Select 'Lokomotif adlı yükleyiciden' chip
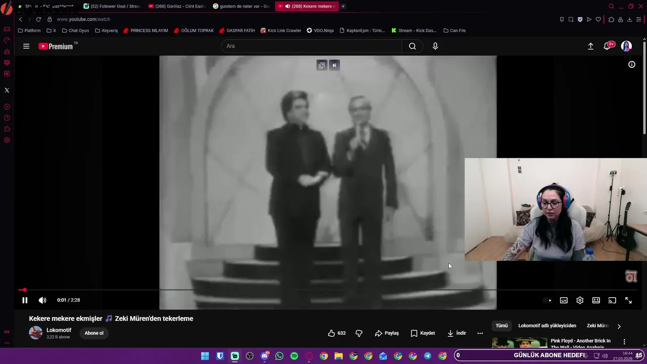Screen dimensions: 647x364 547,326
